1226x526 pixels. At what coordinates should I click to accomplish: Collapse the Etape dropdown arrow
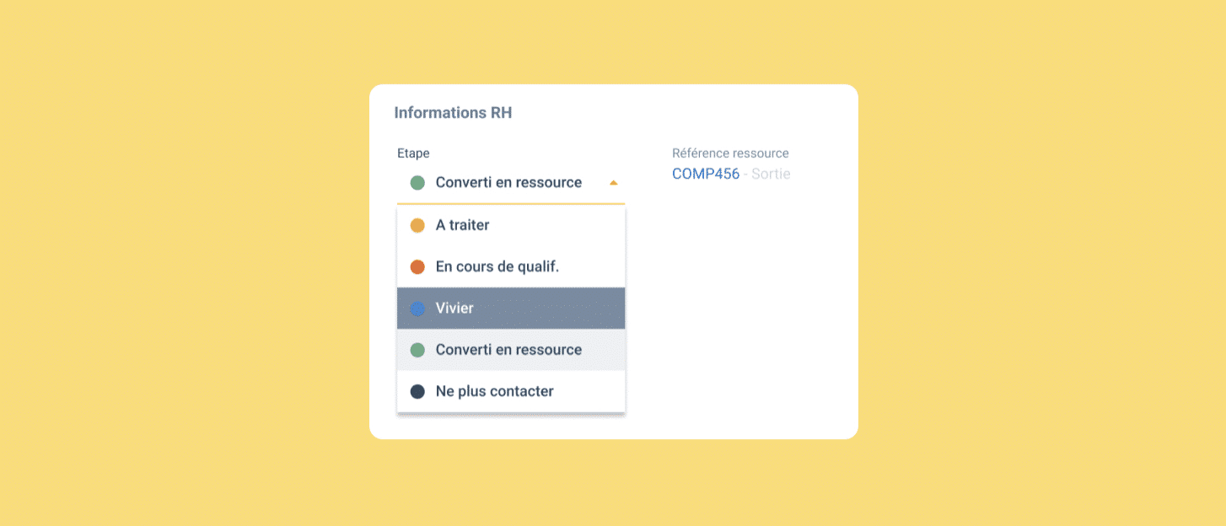coord(613,182)
